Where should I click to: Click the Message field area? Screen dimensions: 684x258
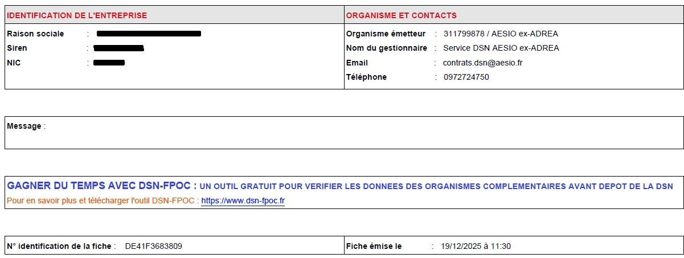(x=344, y=133)
